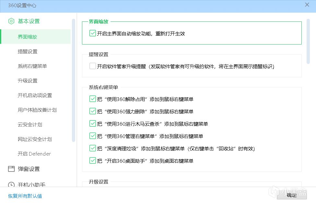The width and height of the screenshot is (316, 203).
Task: Click the 界面缩放 section heading
Action: click(99, 22)
